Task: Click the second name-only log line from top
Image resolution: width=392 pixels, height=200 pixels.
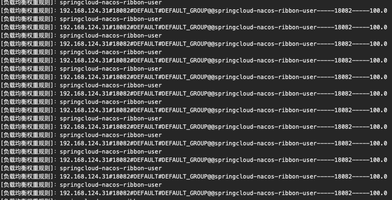Action: (81, 19)
